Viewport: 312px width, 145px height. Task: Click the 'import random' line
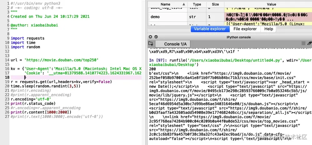click(x=25, y=47)
